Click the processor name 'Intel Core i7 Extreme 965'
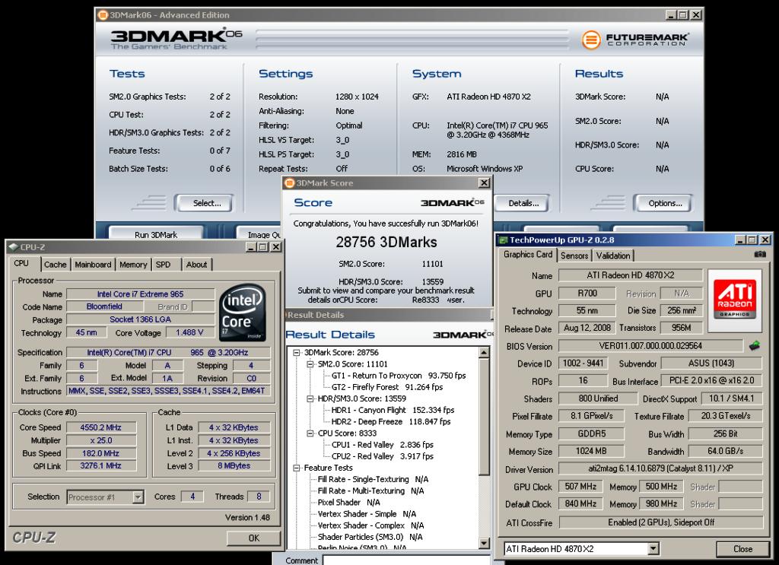This screenshot has width=779, height=565. point(141,294)
